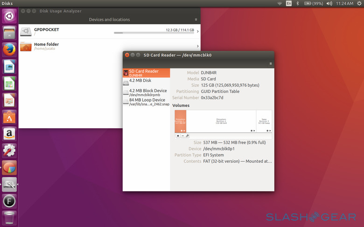
Task: Select Filesystem Partition 2 116 GB Ext4 volume
Action: [221, 121]
